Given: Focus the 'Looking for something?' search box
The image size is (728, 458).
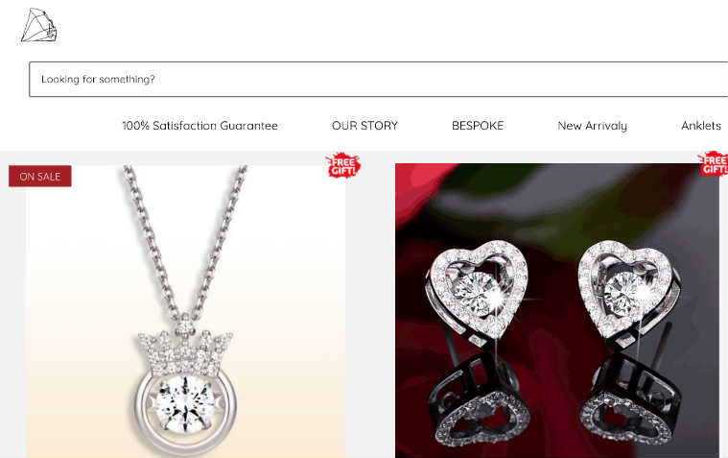Looking at the screenshot, I should pos(379,79).
